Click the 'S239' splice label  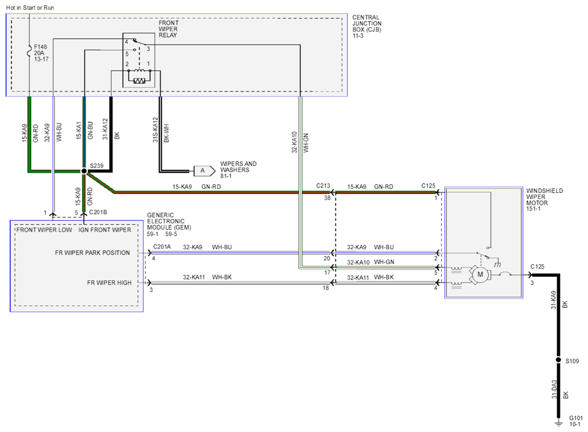97,166
